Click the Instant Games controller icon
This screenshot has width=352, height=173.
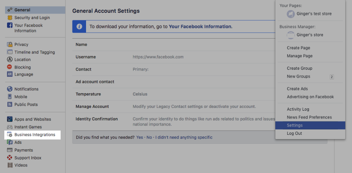pyautogui.click(x=10, y=127)
